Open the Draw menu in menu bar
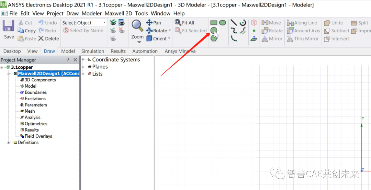Screen dimensions: 371x190 [72, 13]
